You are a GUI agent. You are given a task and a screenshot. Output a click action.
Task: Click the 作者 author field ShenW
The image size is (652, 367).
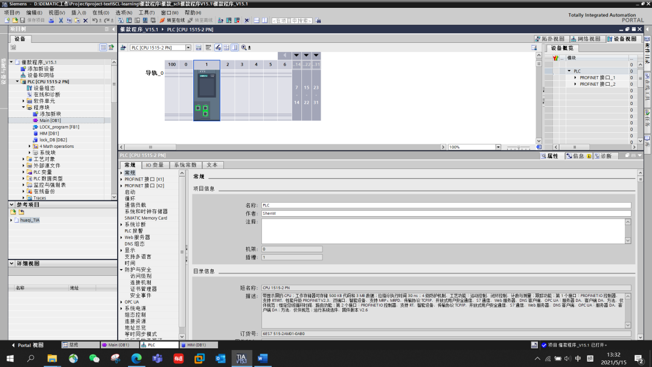(x=446, y=213)
